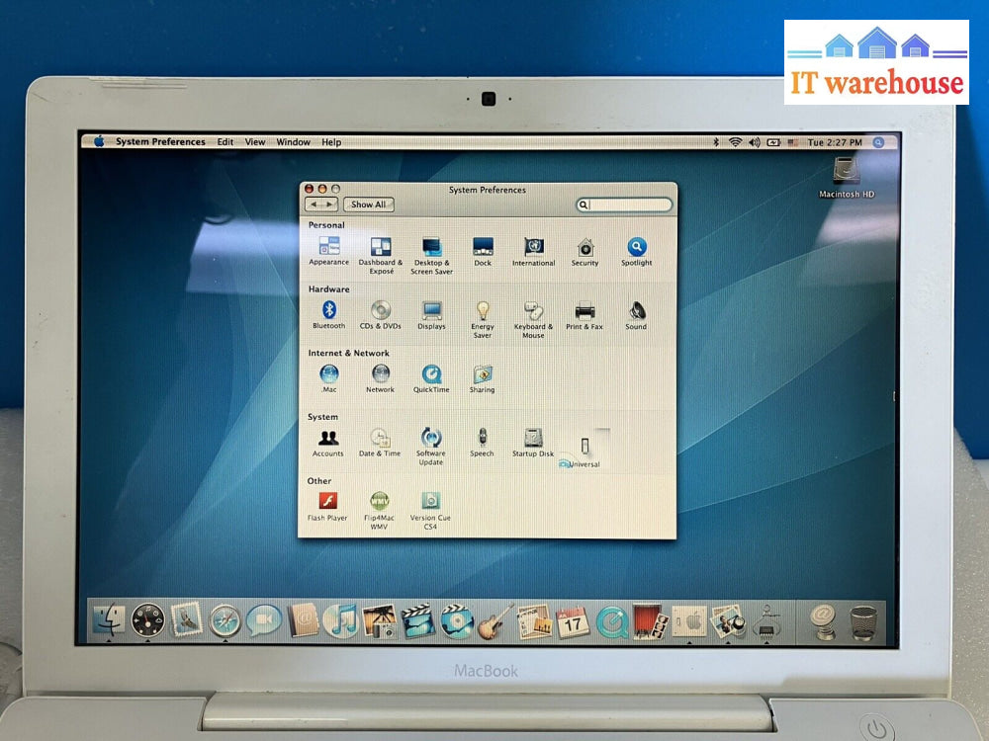The width and height of the screenshot is (989, 741).
Task: Launch Safari from the Dock
Action: [225, 620]
